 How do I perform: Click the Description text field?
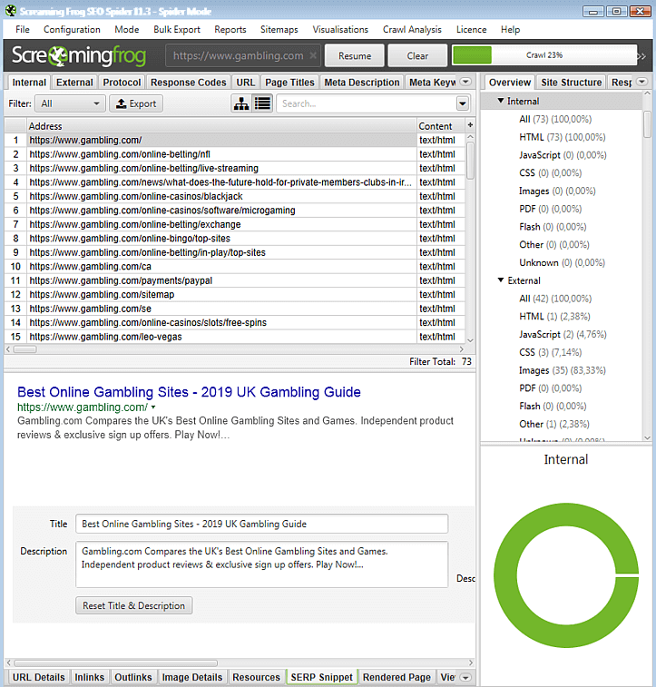click(x=262, y=564)
